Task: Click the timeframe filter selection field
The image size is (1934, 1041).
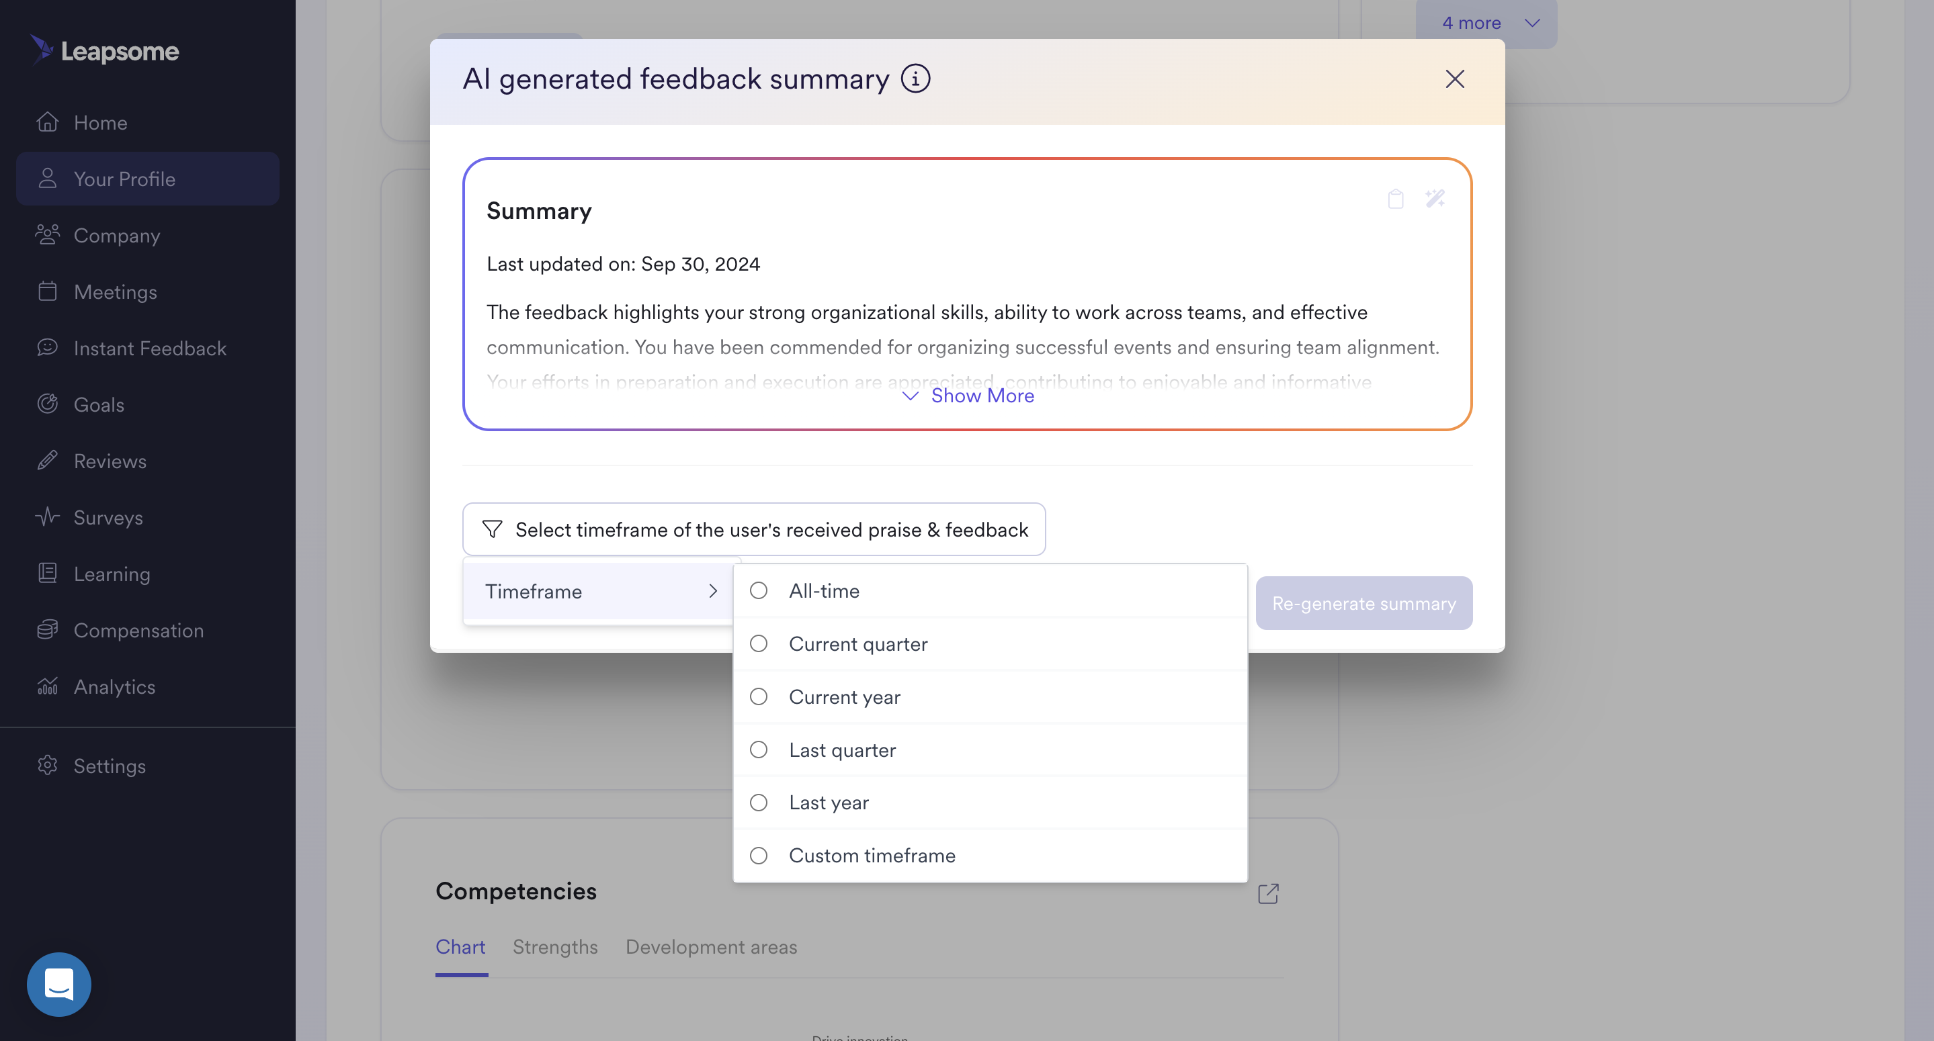Action: pyautogui.click(x=754, y=529)
